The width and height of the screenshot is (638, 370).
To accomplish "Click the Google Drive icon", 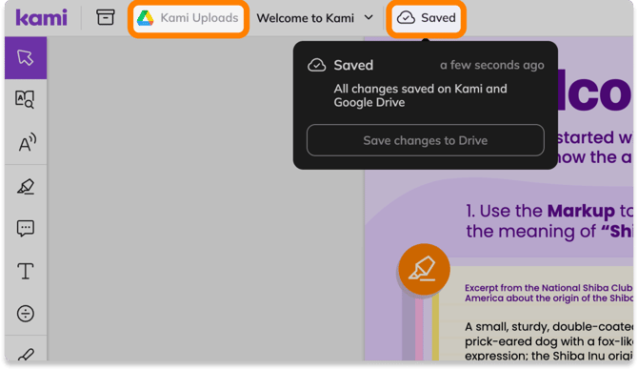I will (145, 18).
